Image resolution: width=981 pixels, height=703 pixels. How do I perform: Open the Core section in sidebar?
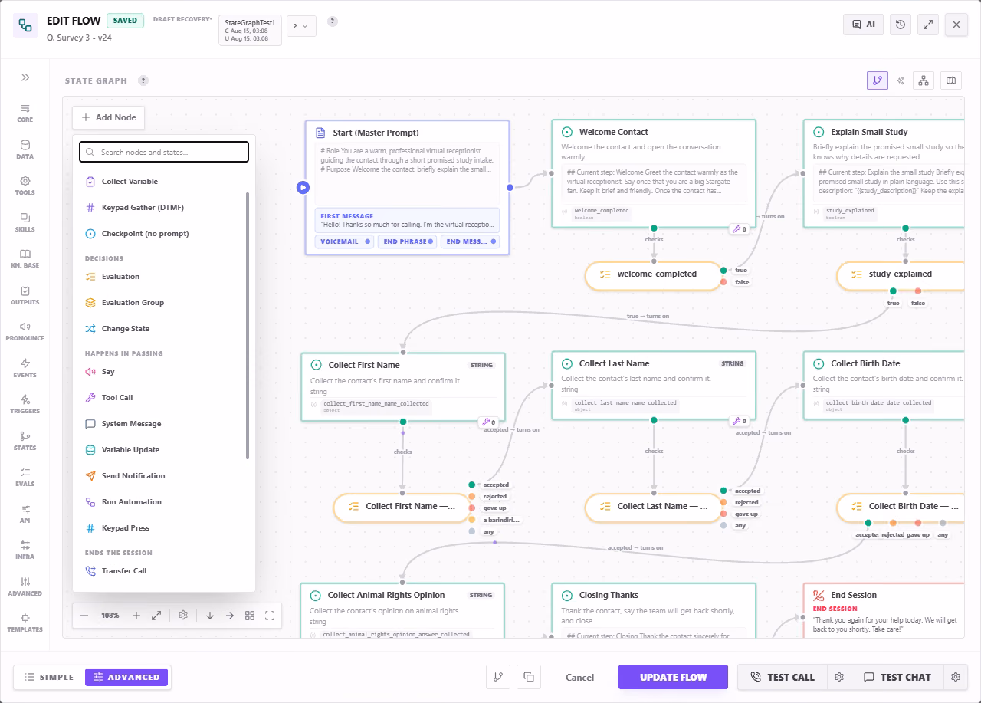[x=25, y=113]
